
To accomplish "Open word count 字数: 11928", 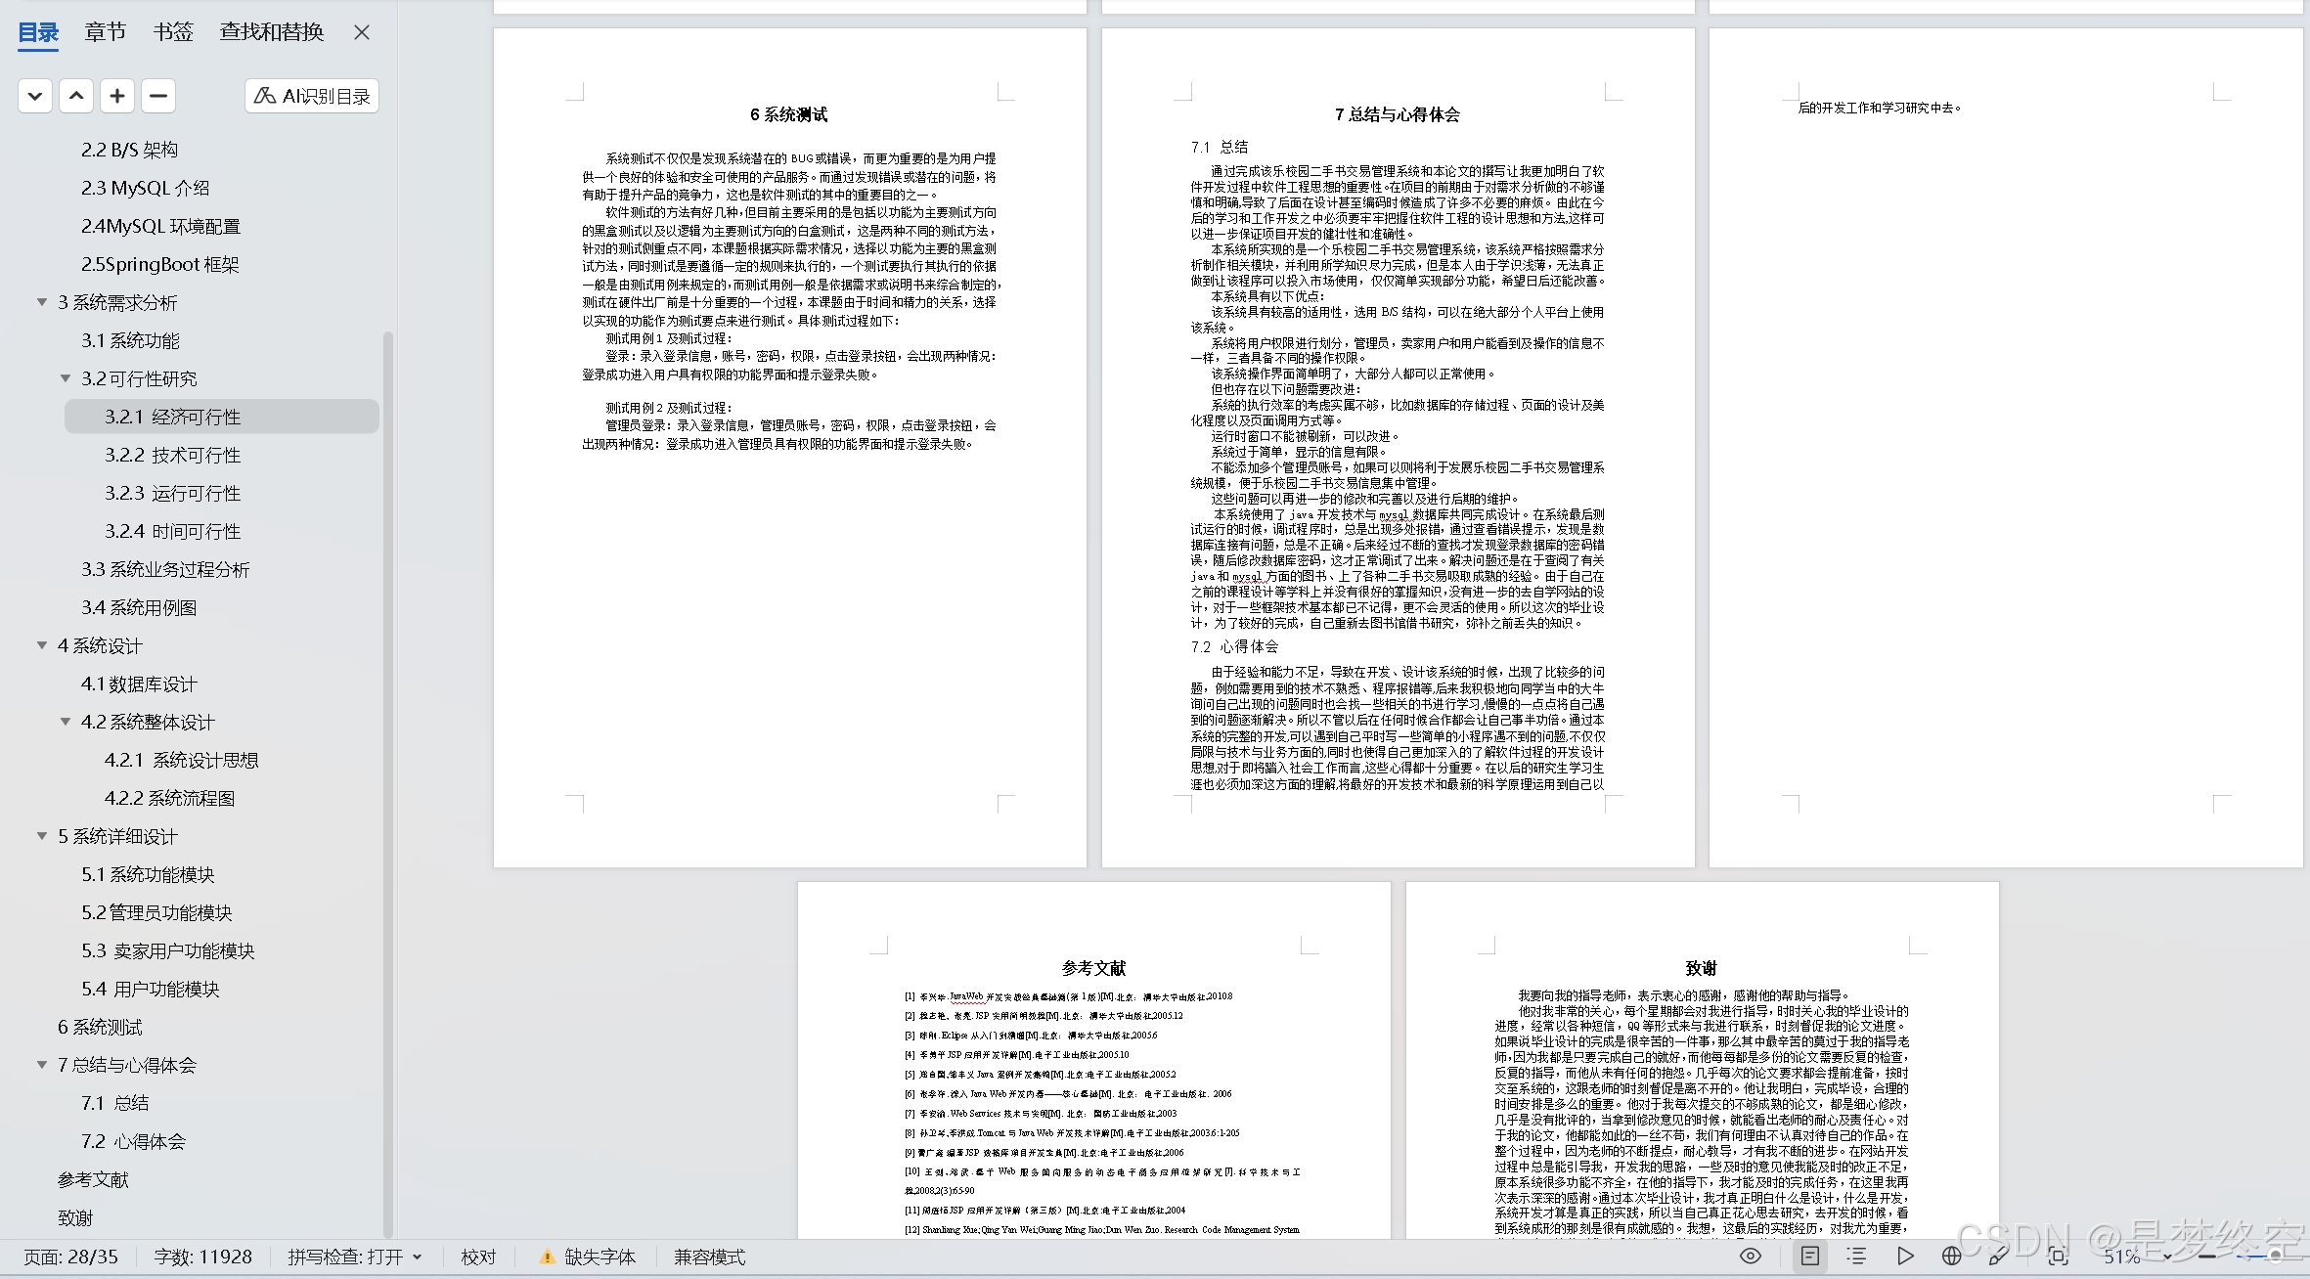I will [x=202, y=1257].
